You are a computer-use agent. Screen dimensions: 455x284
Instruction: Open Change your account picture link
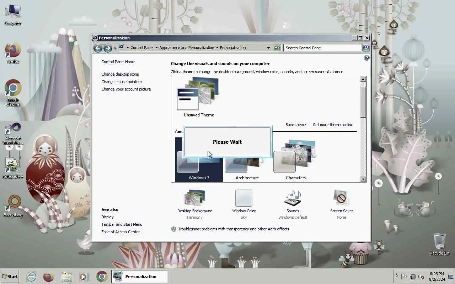pos(126,89)
